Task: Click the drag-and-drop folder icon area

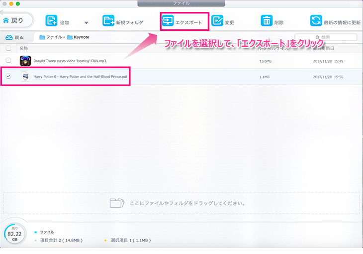Action: click(x=117, y=203)
